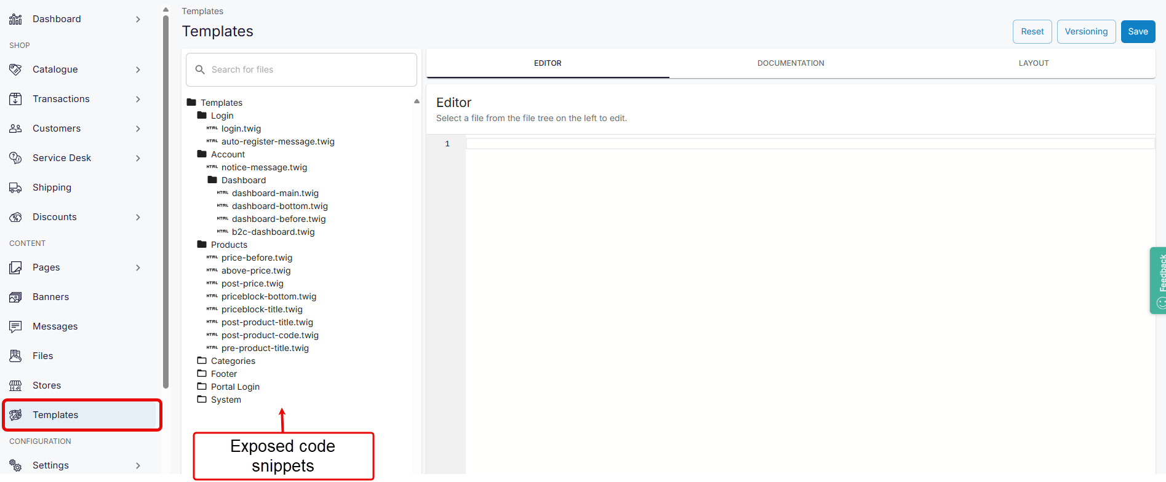Screen dimensions: 1166x482
Task: Click the sidebar vertical scrollbar
Action: 166,203
